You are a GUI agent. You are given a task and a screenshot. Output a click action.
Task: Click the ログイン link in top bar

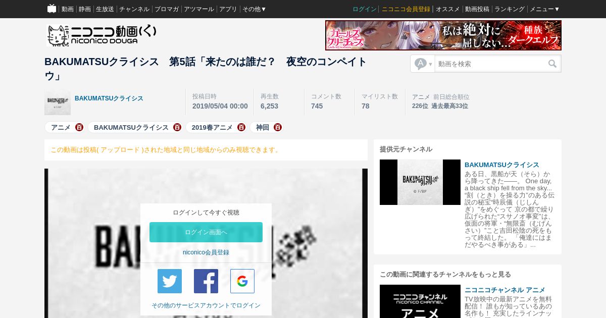click(365, 9)
